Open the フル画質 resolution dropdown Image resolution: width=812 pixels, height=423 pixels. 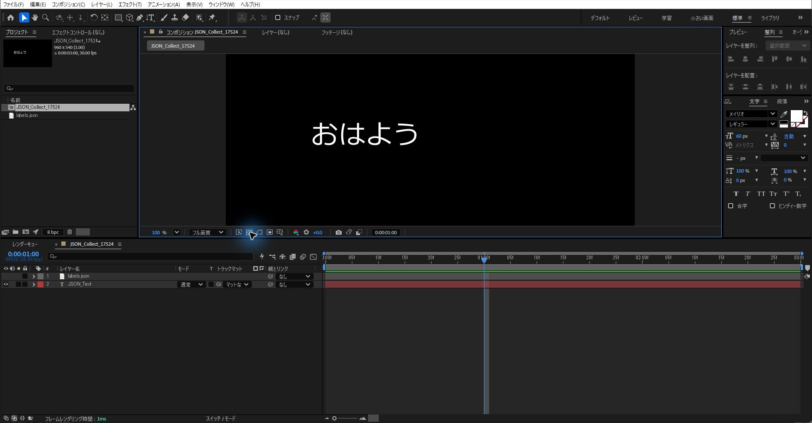[207, 233]
